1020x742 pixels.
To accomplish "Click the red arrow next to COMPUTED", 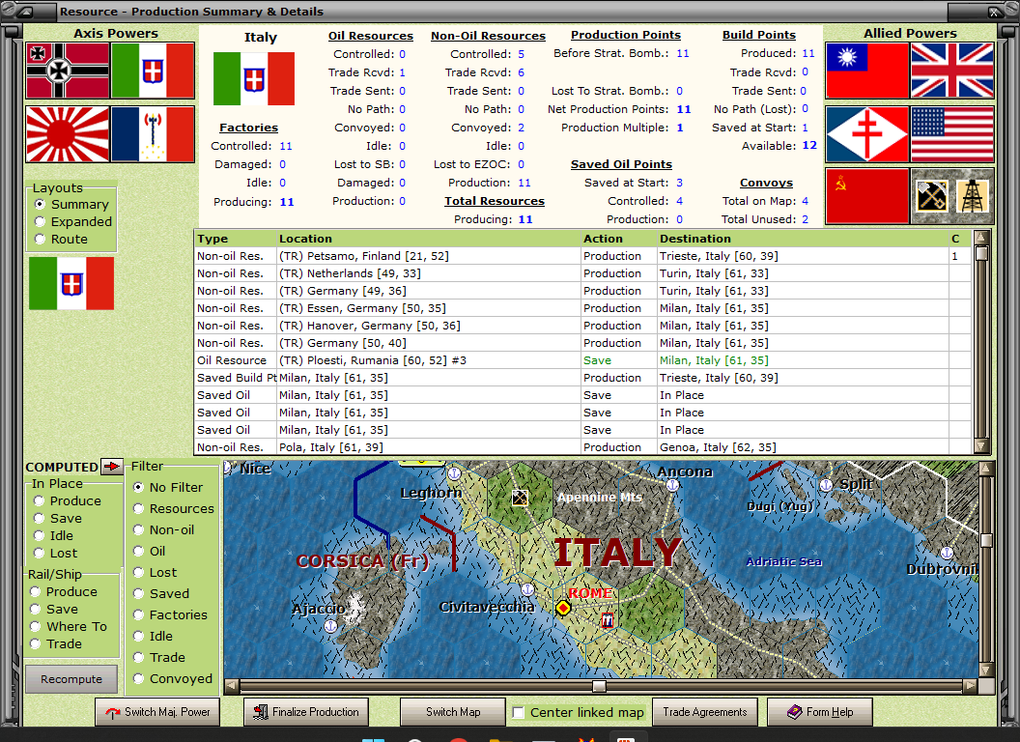I will click(112, 466).
